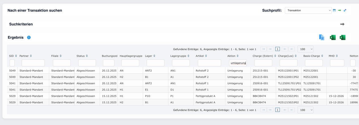Focus the Lagergruppe filter field
This screenshot has height=125, width=359.
[181, 63]
